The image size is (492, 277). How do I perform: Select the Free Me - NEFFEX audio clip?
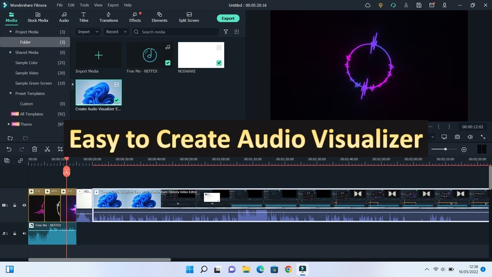[52, 234]
